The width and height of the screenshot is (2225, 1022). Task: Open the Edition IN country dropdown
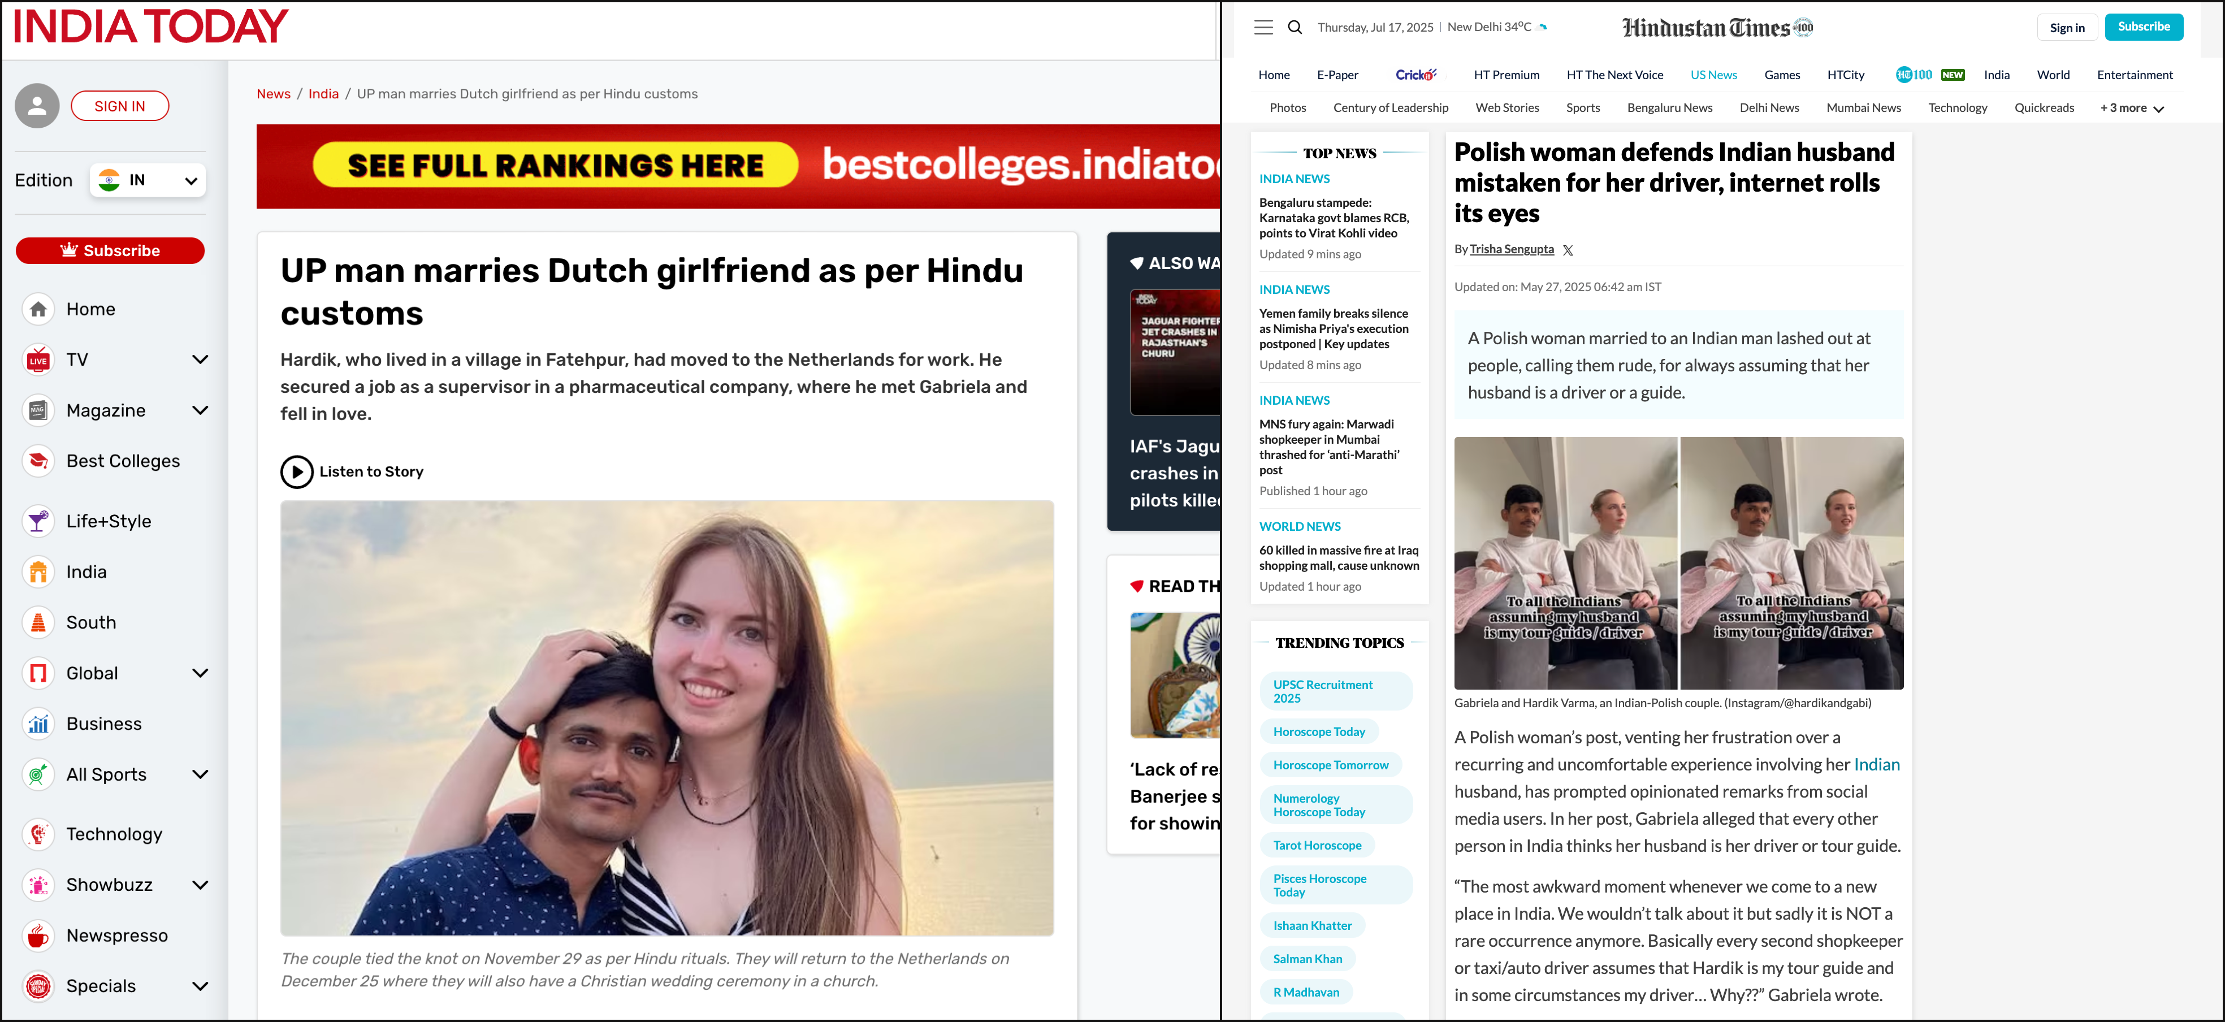(148, 180)
